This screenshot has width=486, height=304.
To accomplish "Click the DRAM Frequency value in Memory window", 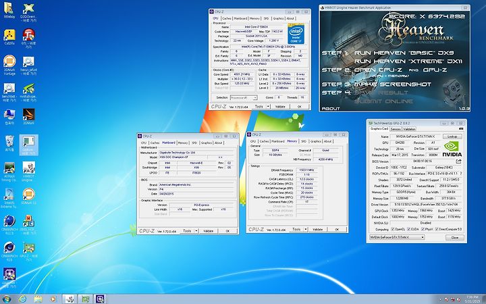I will (307, 170).
